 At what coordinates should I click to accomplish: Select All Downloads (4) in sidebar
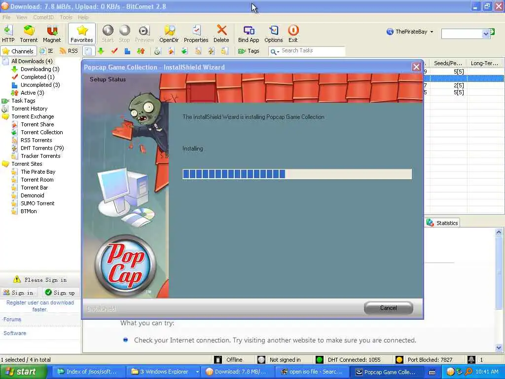point(32,61)
